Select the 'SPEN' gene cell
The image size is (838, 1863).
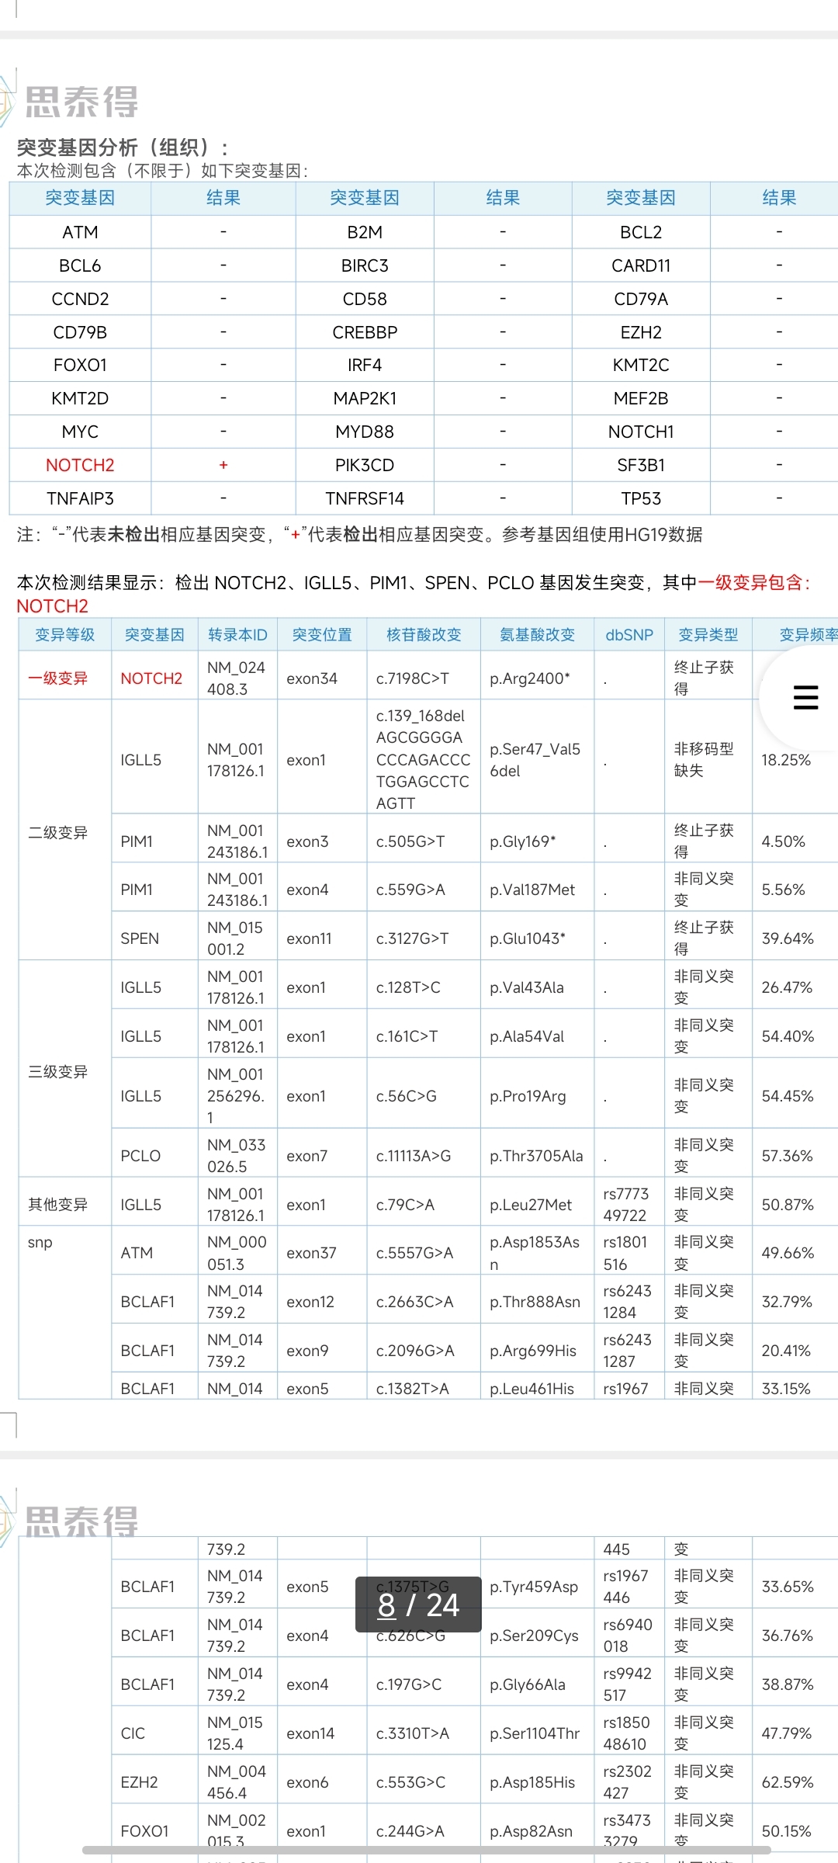coord(140,938)
